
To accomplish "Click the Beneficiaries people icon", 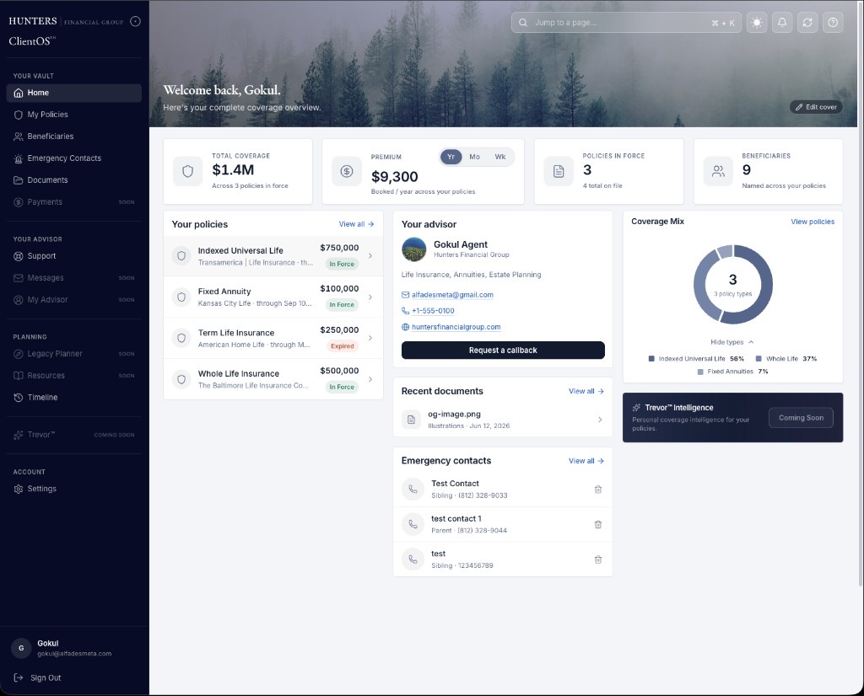I will (718, 171).
